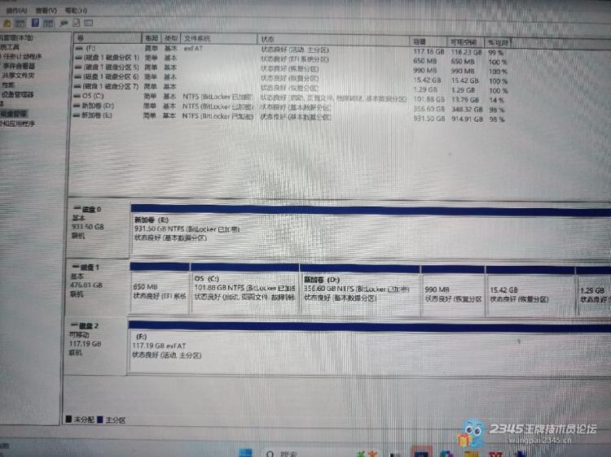The image size is (611, 457).
Task: Click the taskbar search icon
Action: pos(270,451)
